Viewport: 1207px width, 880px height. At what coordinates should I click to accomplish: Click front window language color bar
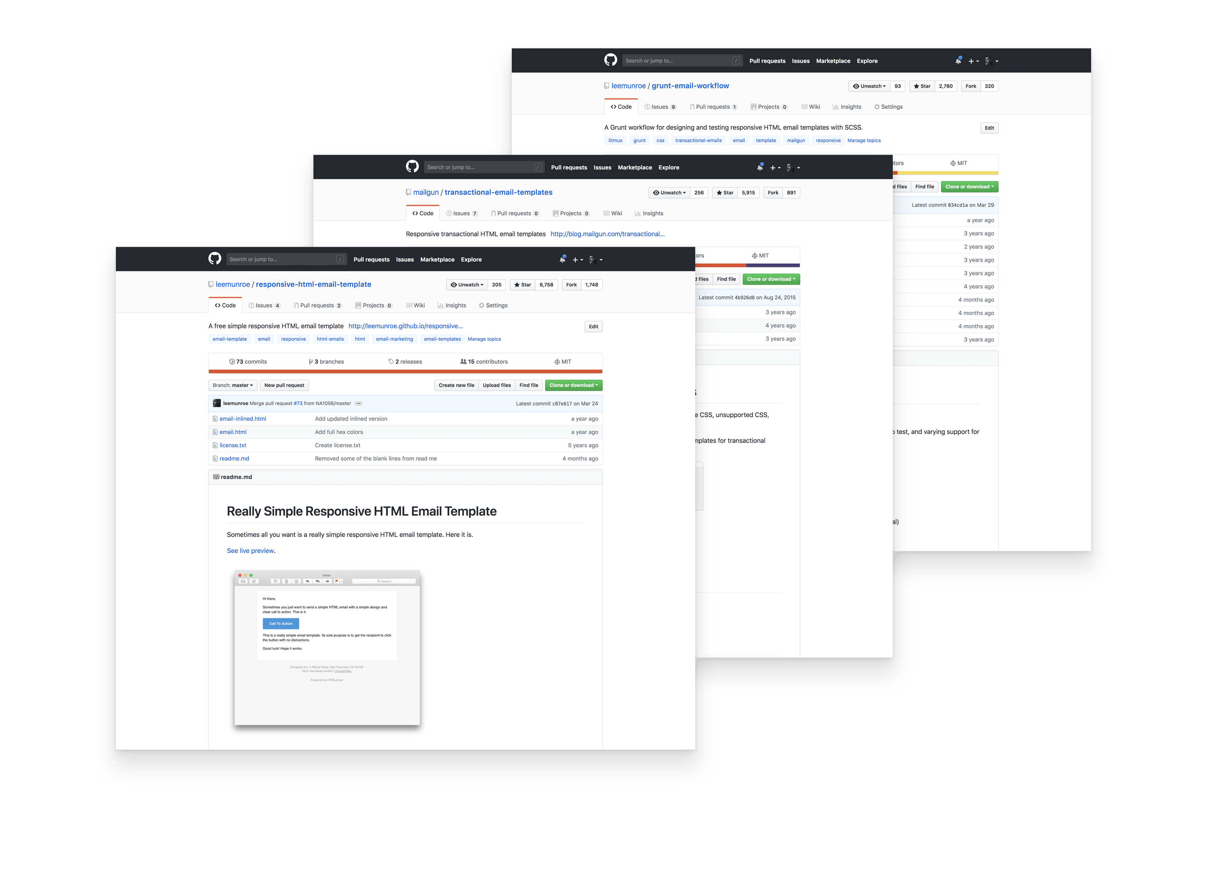(405, 371)
